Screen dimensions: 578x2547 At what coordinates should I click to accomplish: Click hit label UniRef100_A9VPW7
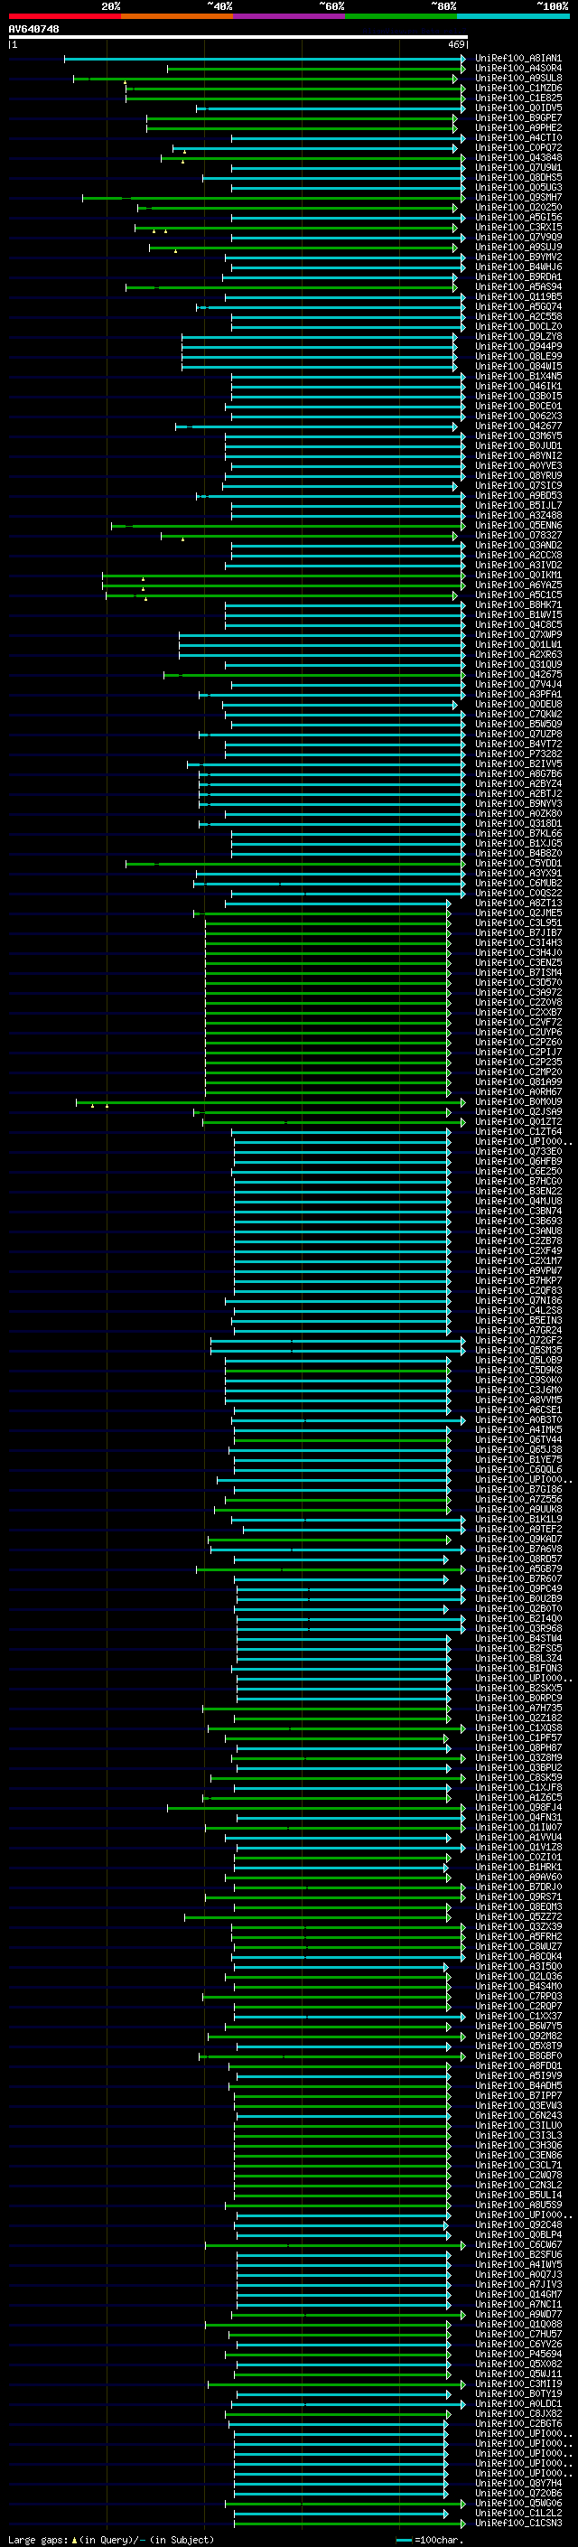tap(517, 1270)
